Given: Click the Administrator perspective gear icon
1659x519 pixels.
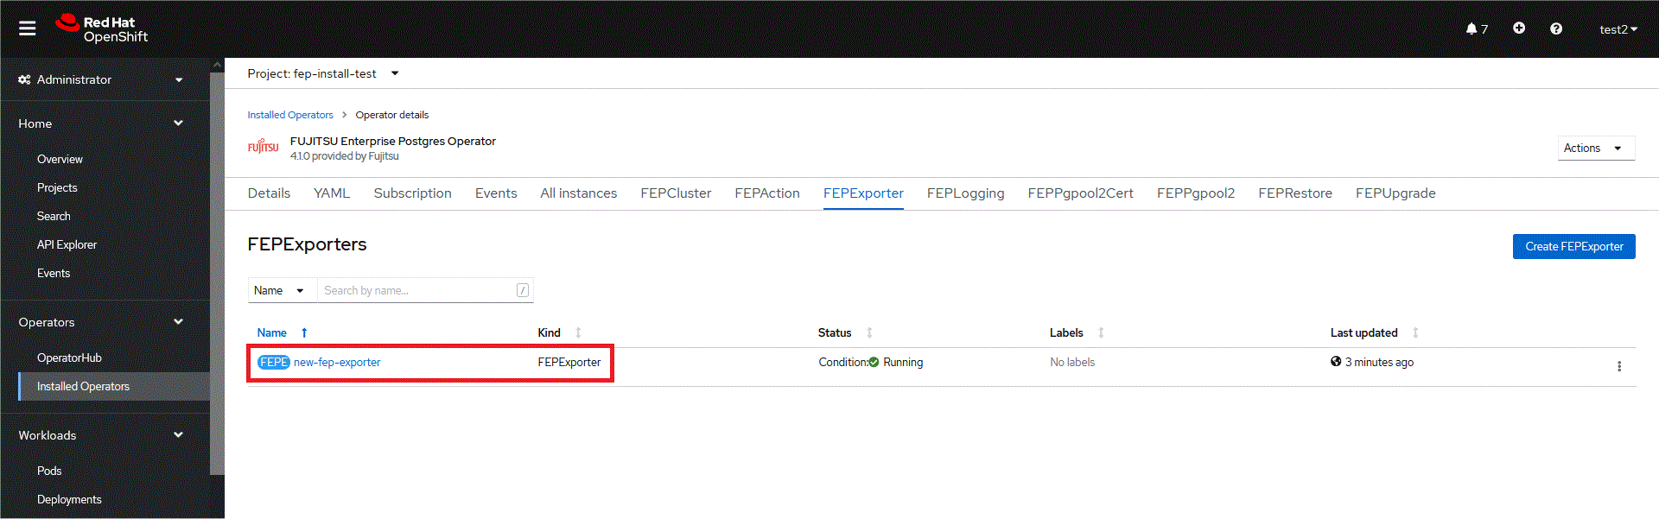Looking at the screenshot, I should coord(24,79).
